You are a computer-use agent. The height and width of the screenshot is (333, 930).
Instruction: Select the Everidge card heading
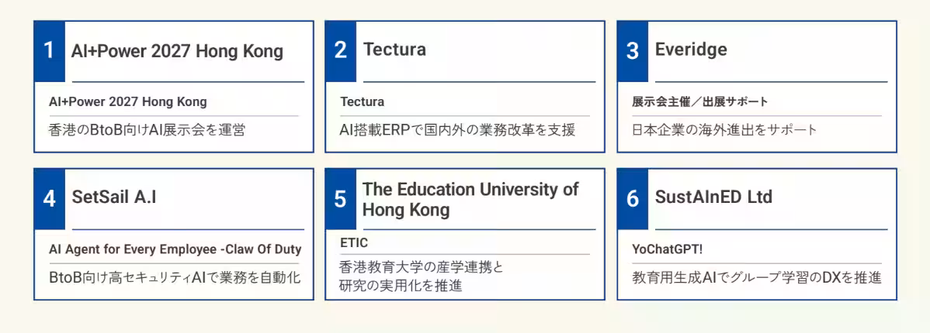691,50
